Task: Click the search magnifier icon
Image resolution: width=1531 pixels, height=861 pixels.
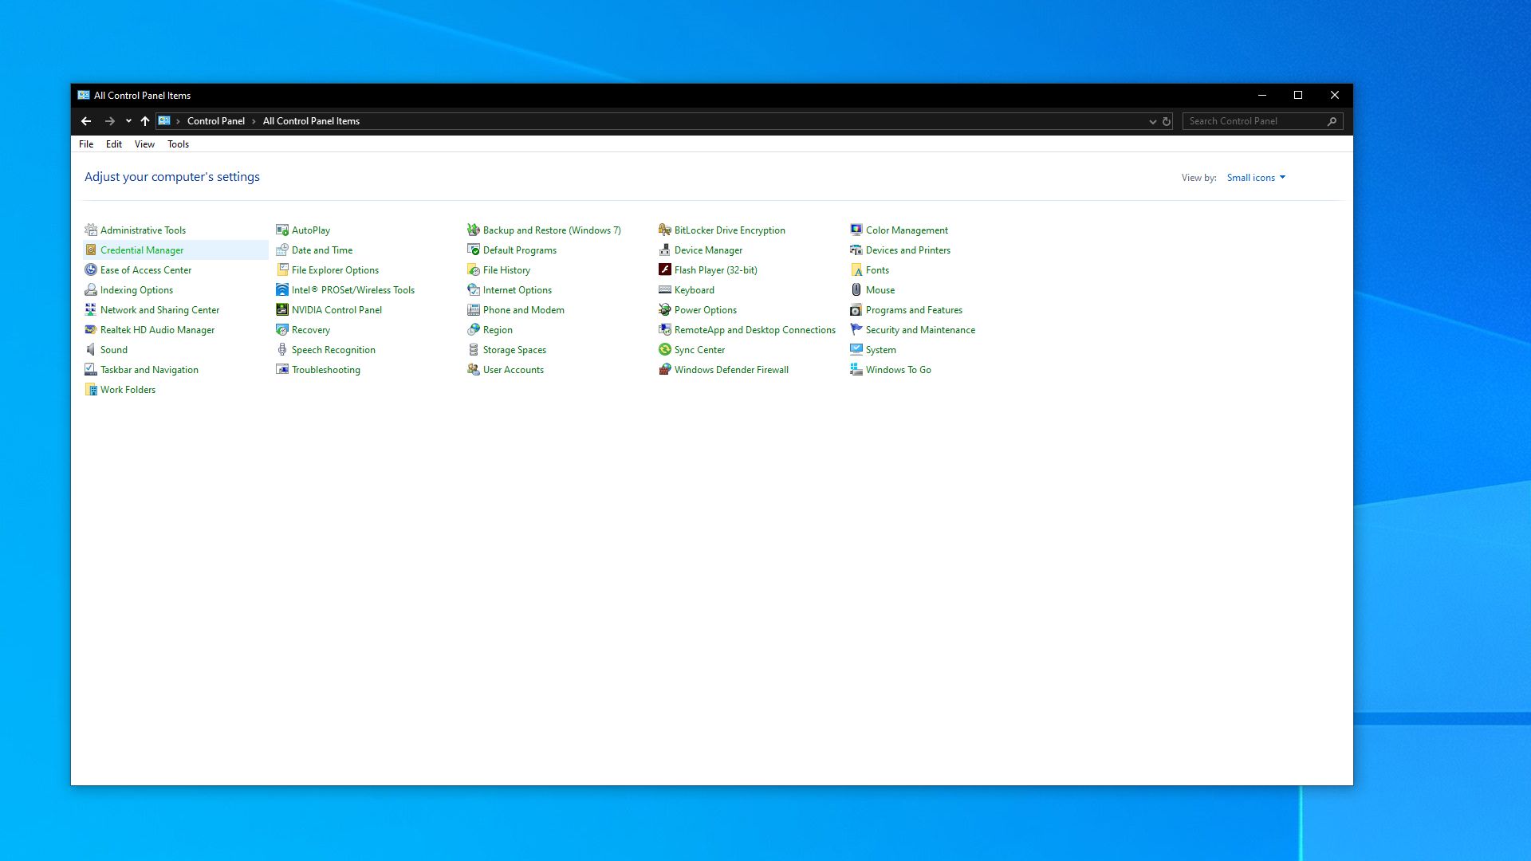Action: pos(1332,121)
